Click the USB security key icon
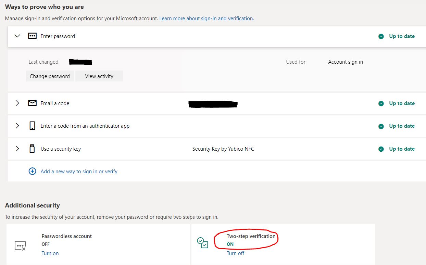The image size is (426, 265). pos(32,149)
